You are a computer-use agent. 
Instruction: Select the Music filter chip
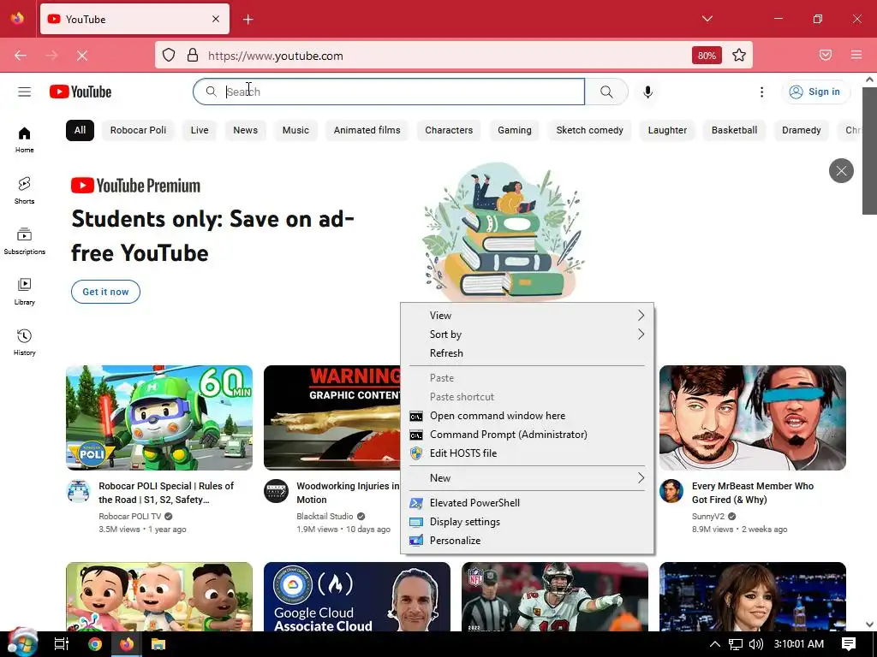click(x=295, y=130)
